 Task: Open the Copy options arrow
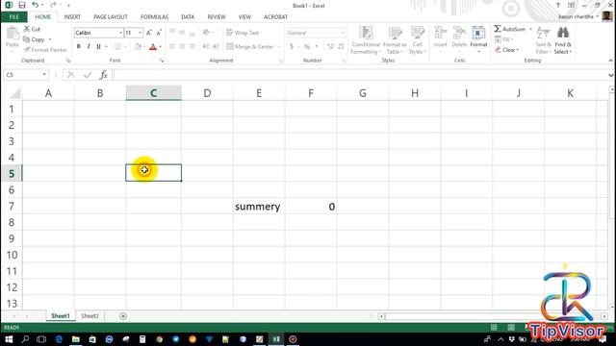(50, 39)
